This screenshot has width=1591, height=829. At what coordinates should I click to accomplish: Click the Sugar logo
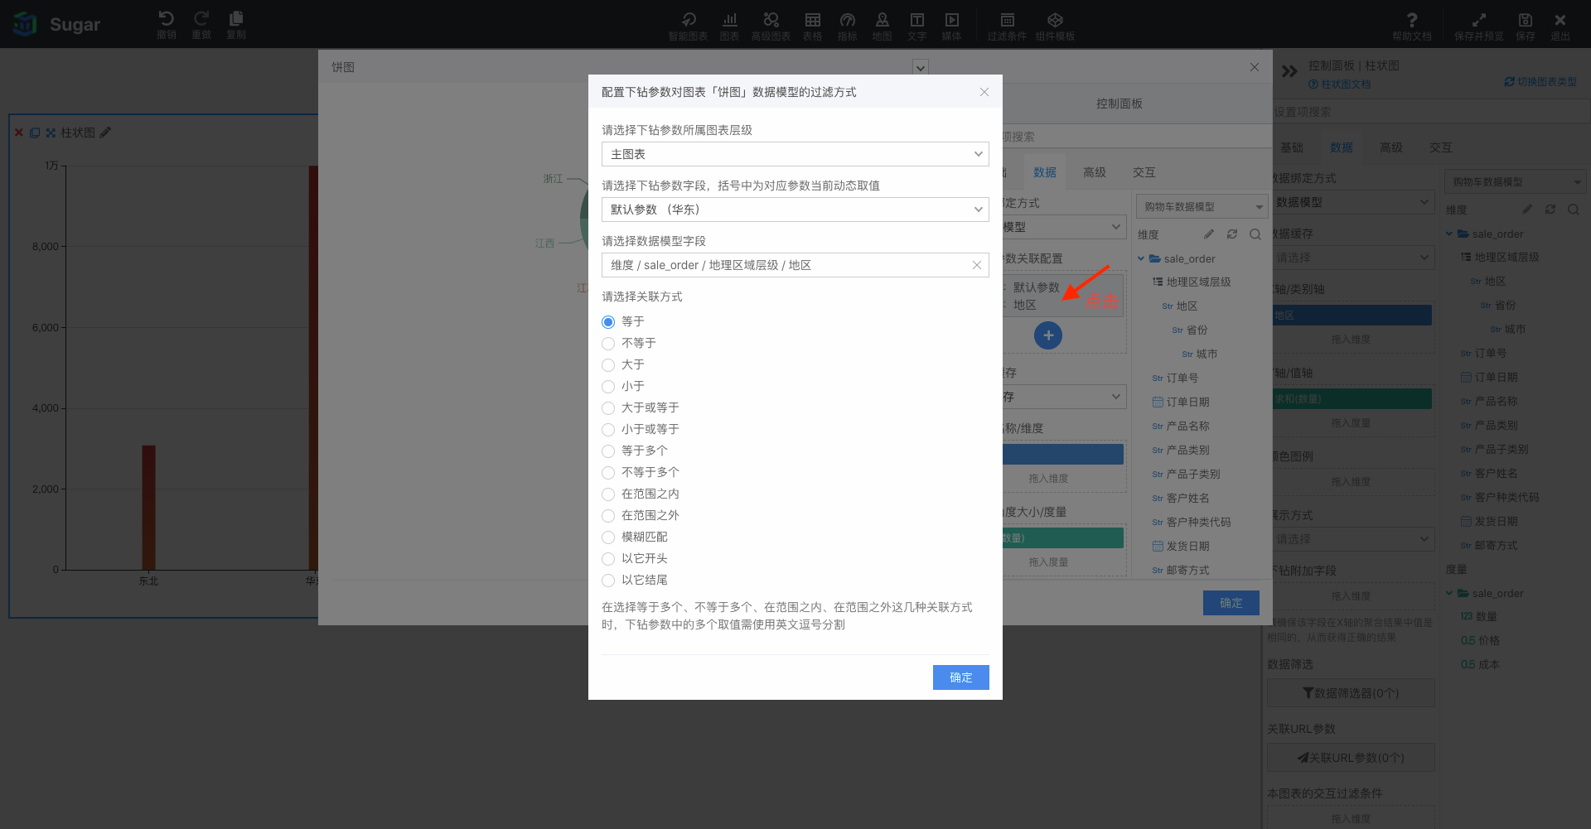tap(56, 24)
